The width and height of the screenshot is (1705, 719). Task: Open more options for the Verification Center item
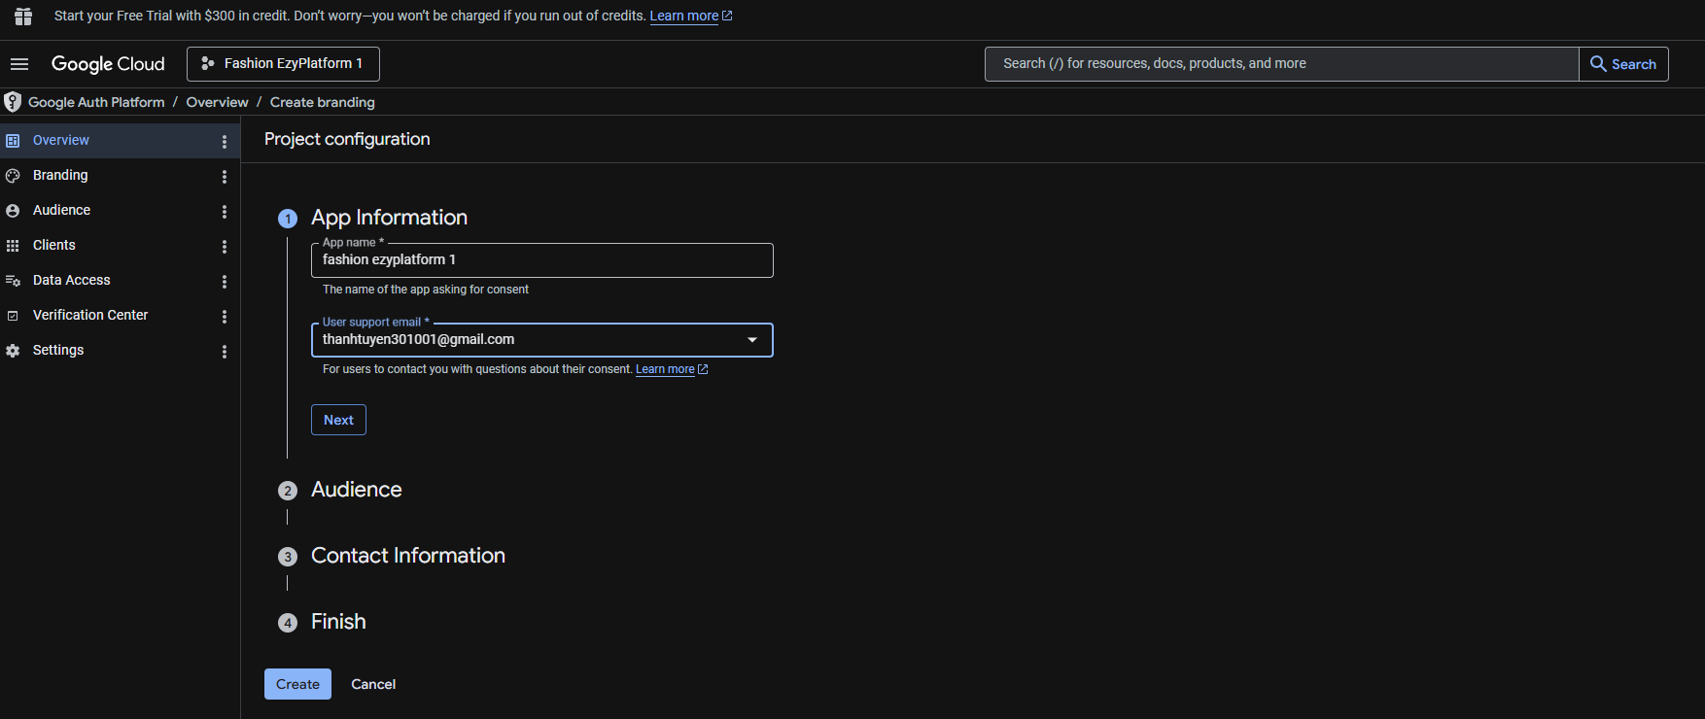pyautogui.click(x=225, y=317)
